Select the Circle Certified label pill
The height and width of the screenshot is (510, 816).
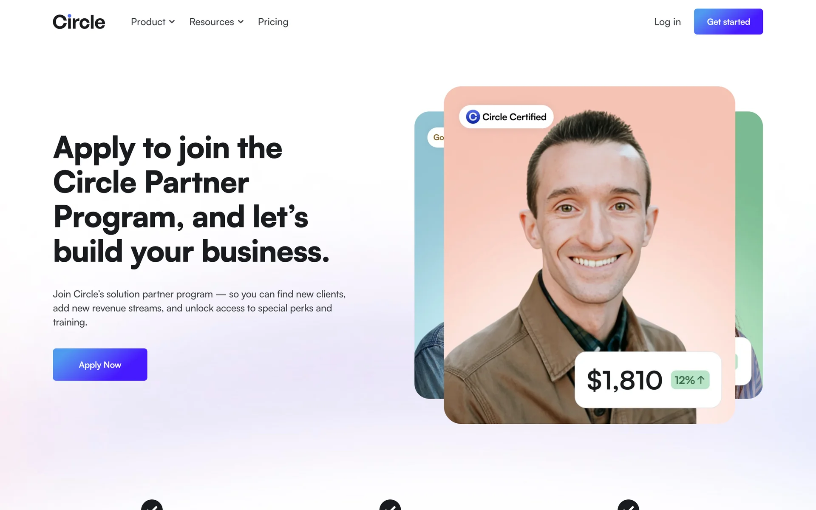pyautogui.click(x=506, y=117)
